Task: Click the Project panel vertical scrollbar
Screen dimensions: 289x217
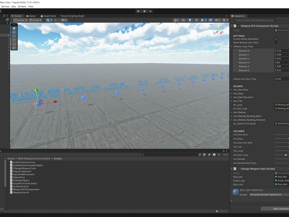Action: [x=5, y=174]
